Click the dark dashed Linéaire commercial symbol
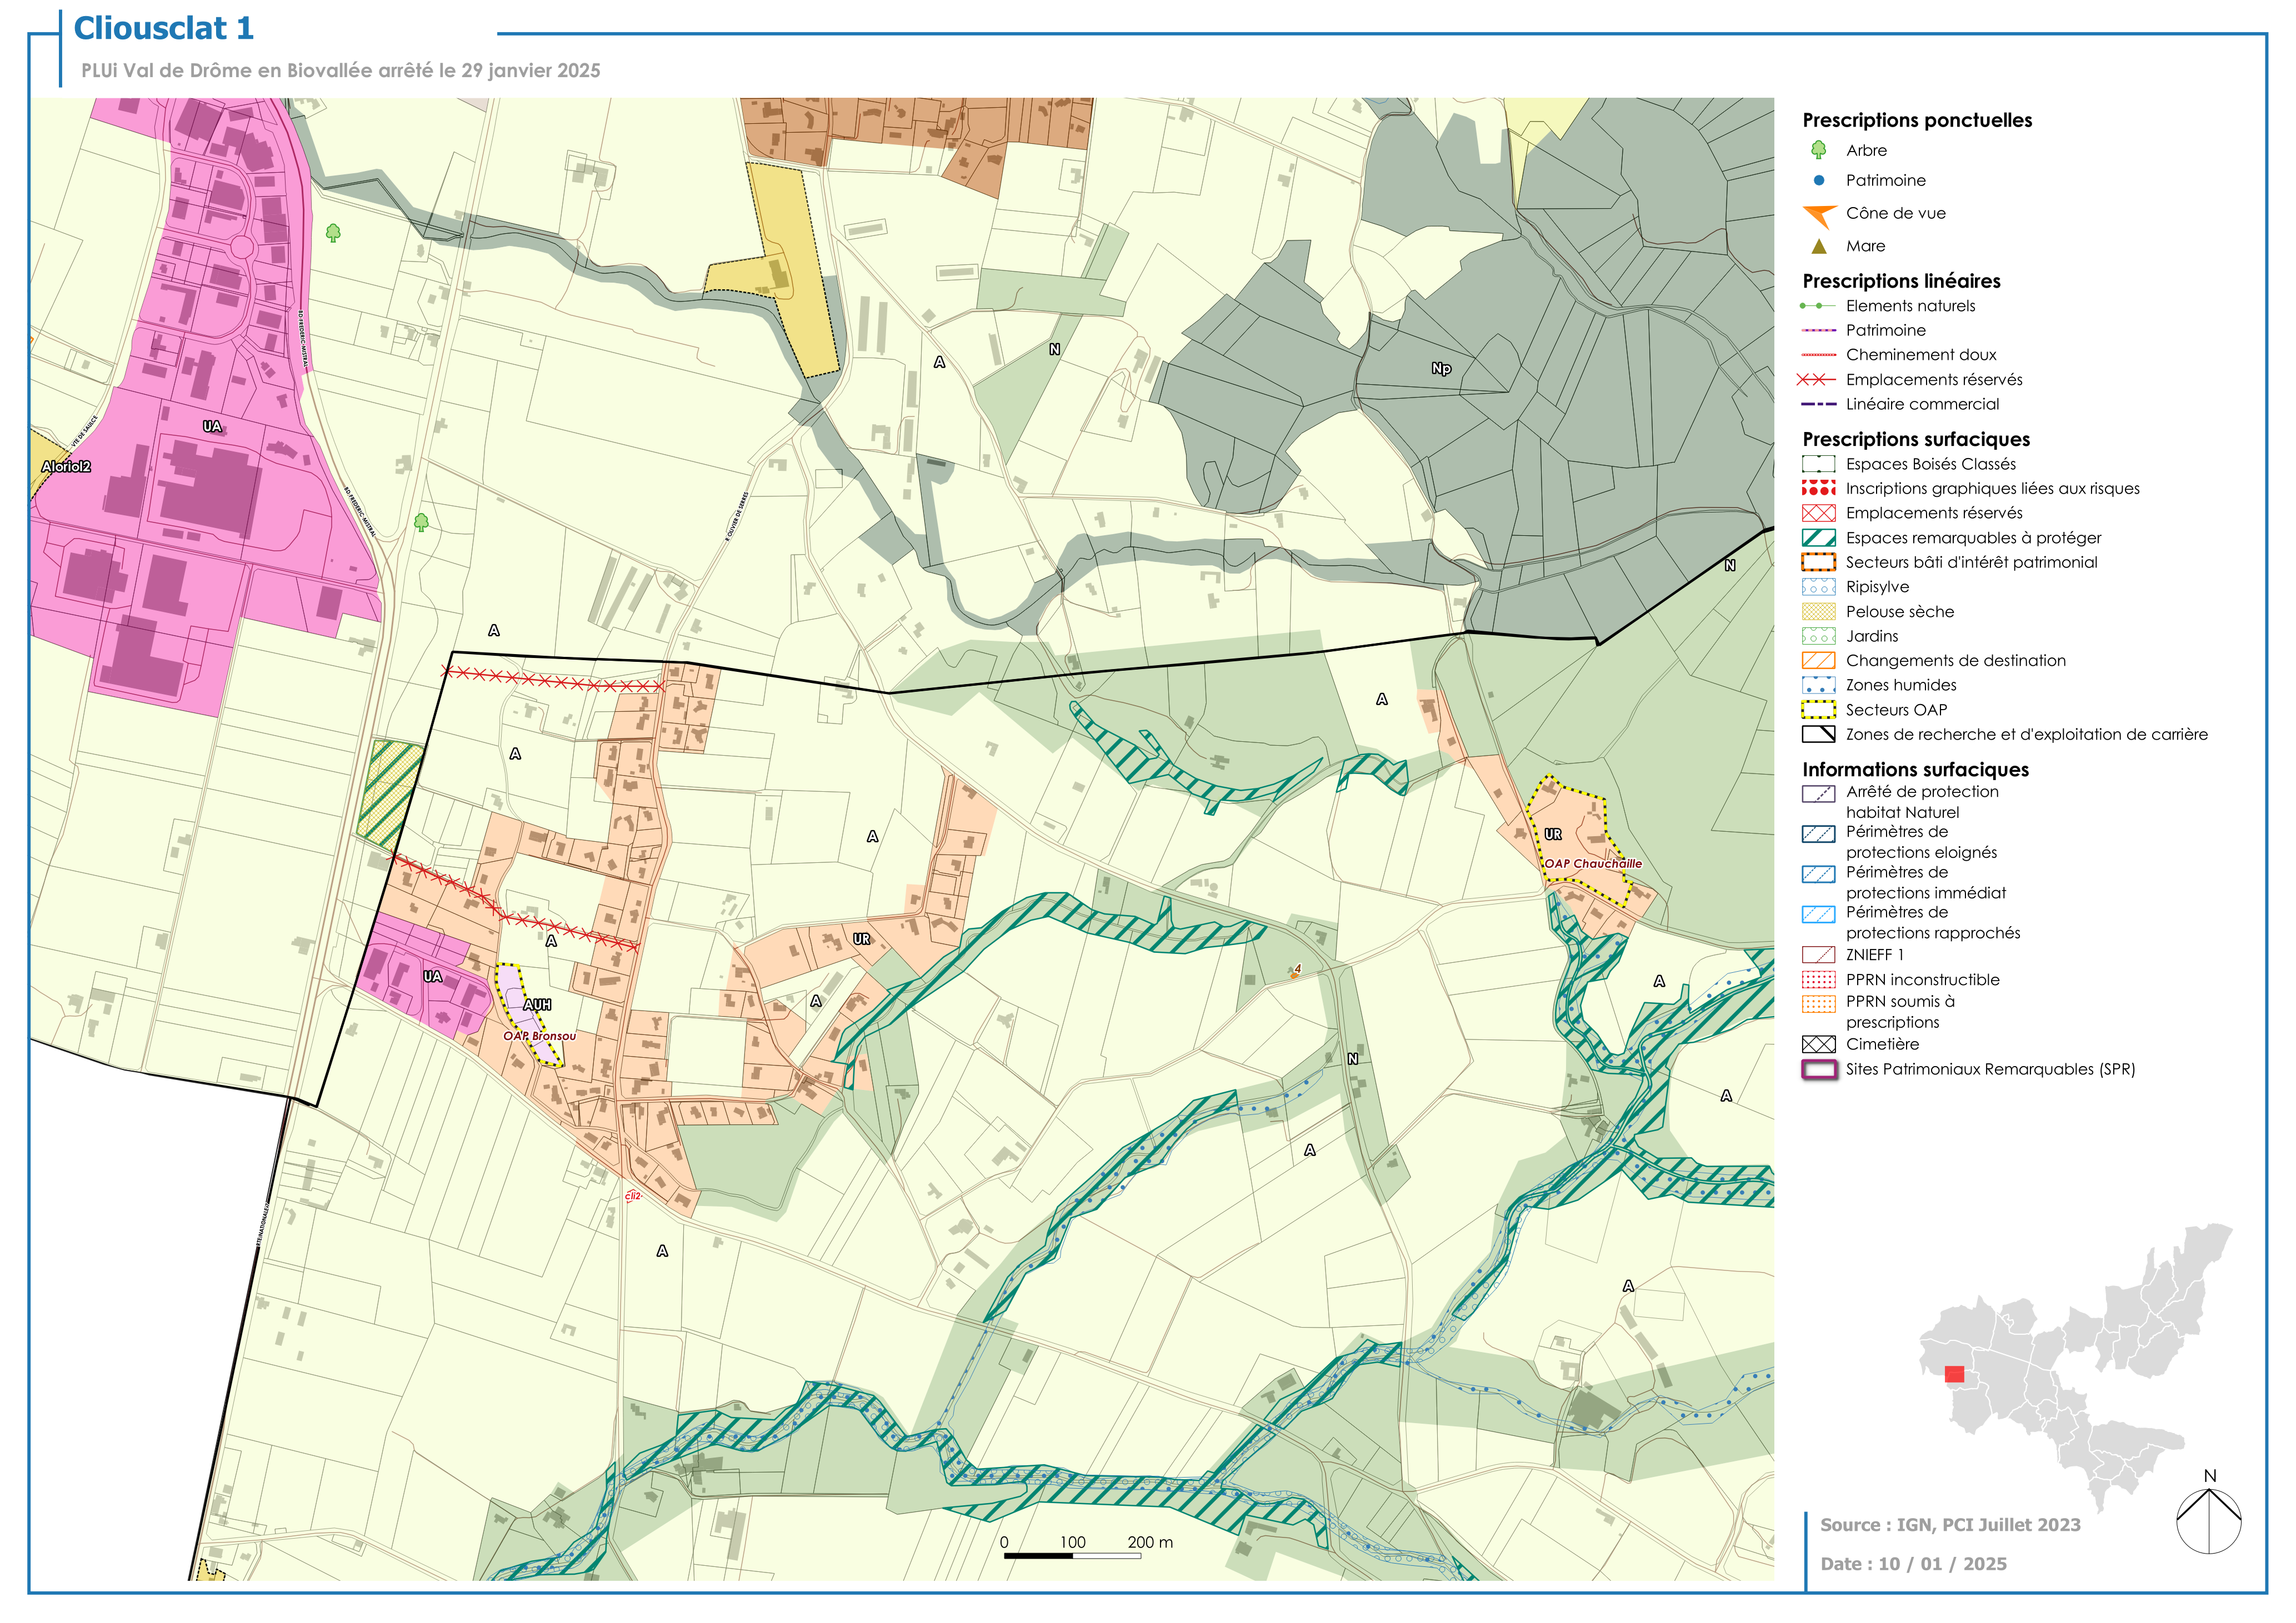 point(1818,404)
